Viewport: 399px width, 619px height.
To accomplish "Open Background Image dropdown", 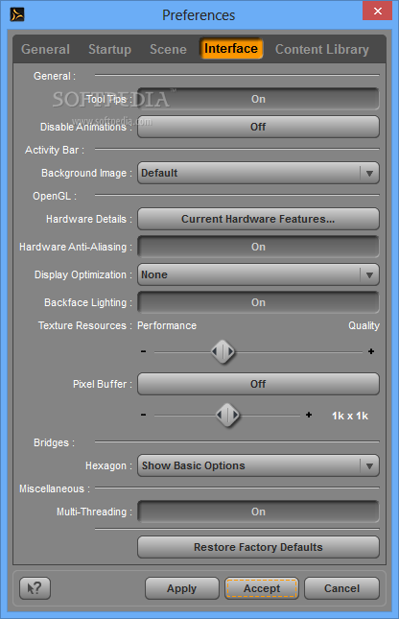I will tap(258, 173).
